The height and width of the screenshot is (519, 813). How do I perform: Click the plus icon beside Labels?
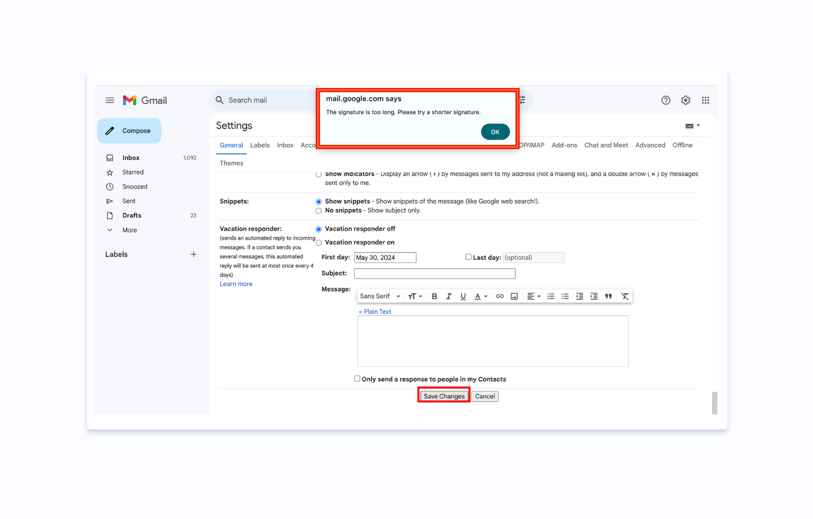[x=194, y=254]
